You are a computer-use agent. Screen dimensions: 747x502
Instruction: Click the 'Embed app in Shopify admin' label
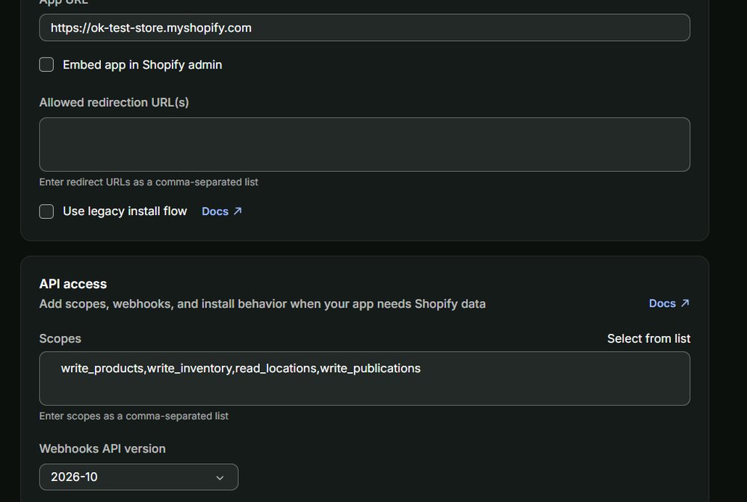(143, 65)
